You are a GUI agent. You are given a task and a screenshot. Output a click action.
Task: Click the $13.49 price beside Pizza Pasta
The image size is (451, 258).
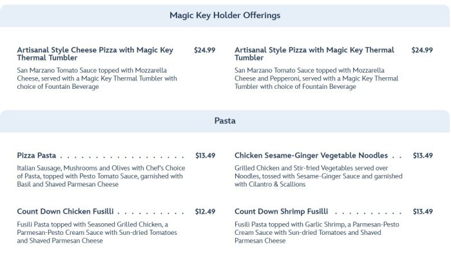(x=206, y=156)
